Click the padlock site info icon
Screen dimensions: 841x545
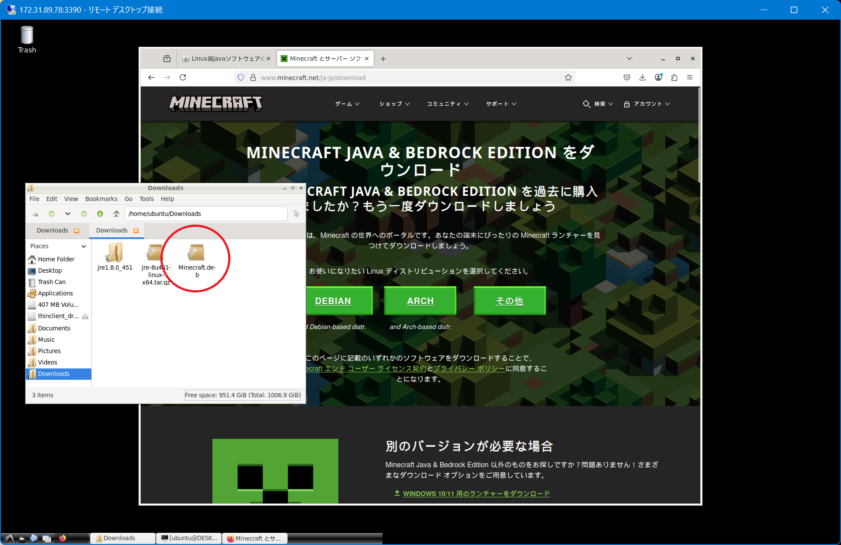[x=253, y=77]
